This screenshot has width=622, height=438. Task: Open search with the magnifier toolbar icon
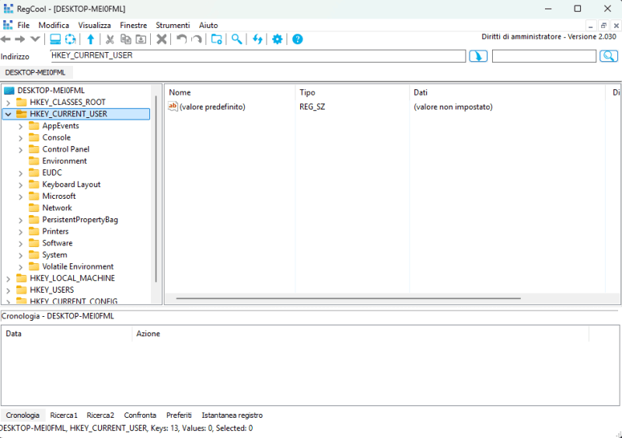point(236,40)
